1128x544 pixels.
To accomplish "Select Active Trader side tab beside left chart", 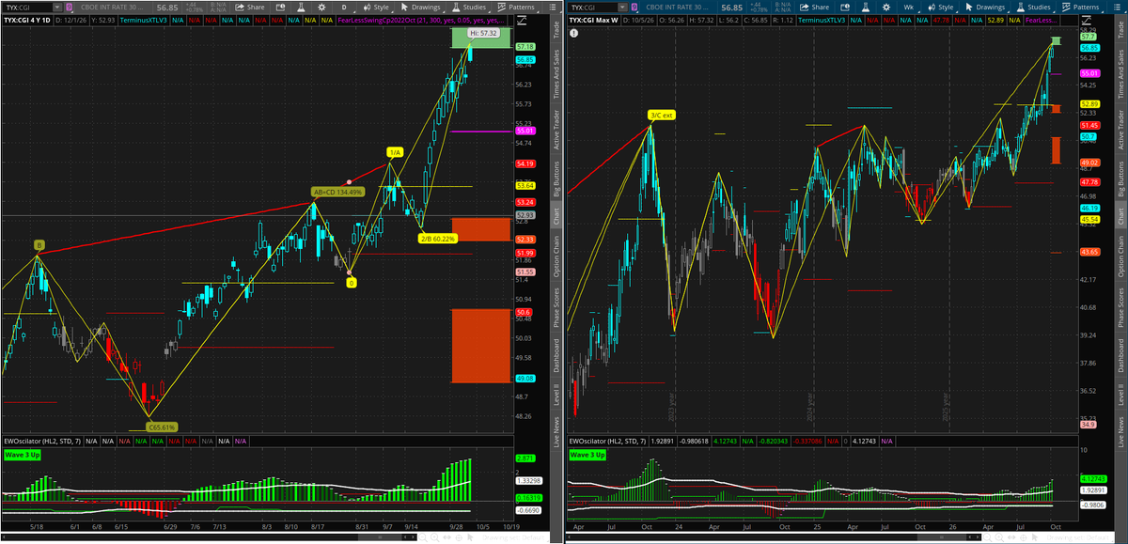I will (x=556, y=130).
